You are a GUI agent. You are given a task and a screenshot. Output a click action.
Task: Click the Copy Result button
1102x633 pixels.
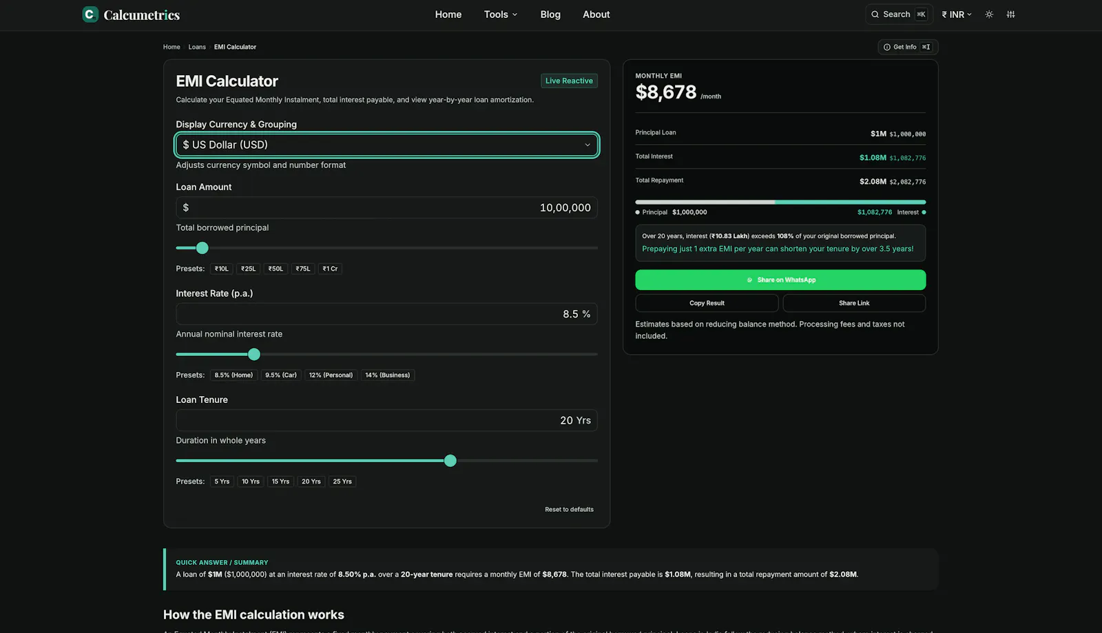click(x=707, y=303)
